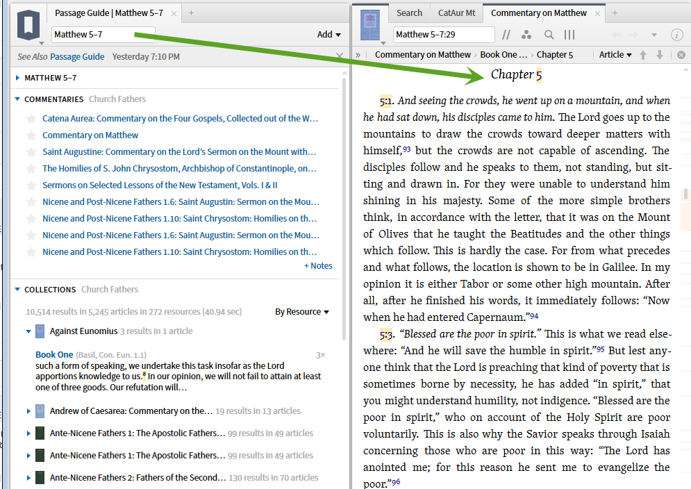Click the Against Eunomius book icon
This screenshot has width=691, height=489.
[40, 331]
